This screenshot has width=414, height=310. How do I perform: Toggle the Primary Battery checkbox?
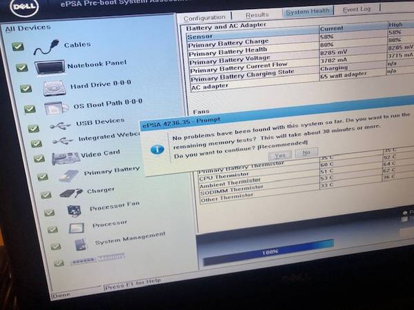42,177
